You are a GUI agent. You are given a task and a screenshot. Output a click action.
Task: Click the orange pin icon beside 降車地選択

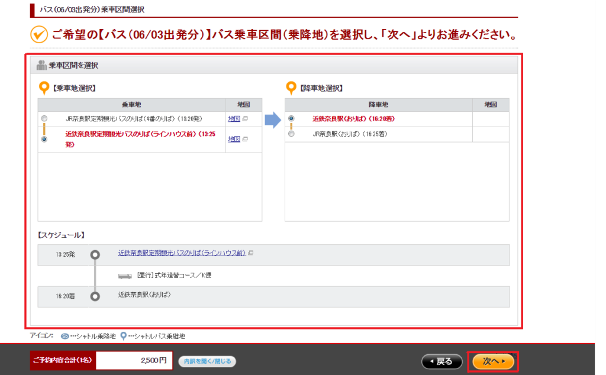(291, 88)
